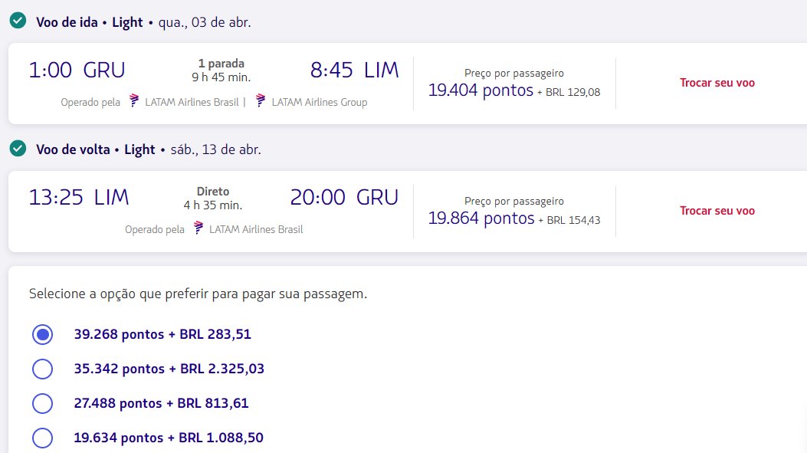Viewport: 807px width, 453px height.
Task: Click Voo de ida Light heading
Action: pyautogui.click(x=90, y=22)
